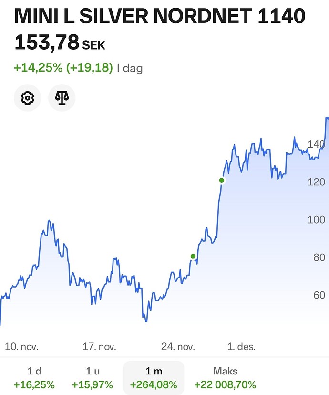Click the 140 price axis label
The height and width of the screenshot is (395, 329).
pyautogui.click(x=316, y=144)
